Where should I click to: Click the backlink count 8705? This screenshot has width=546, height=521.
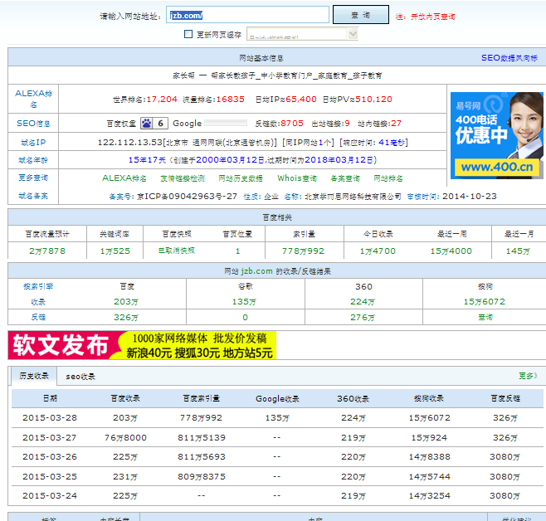pyautogui.click(x=292, y=124)
